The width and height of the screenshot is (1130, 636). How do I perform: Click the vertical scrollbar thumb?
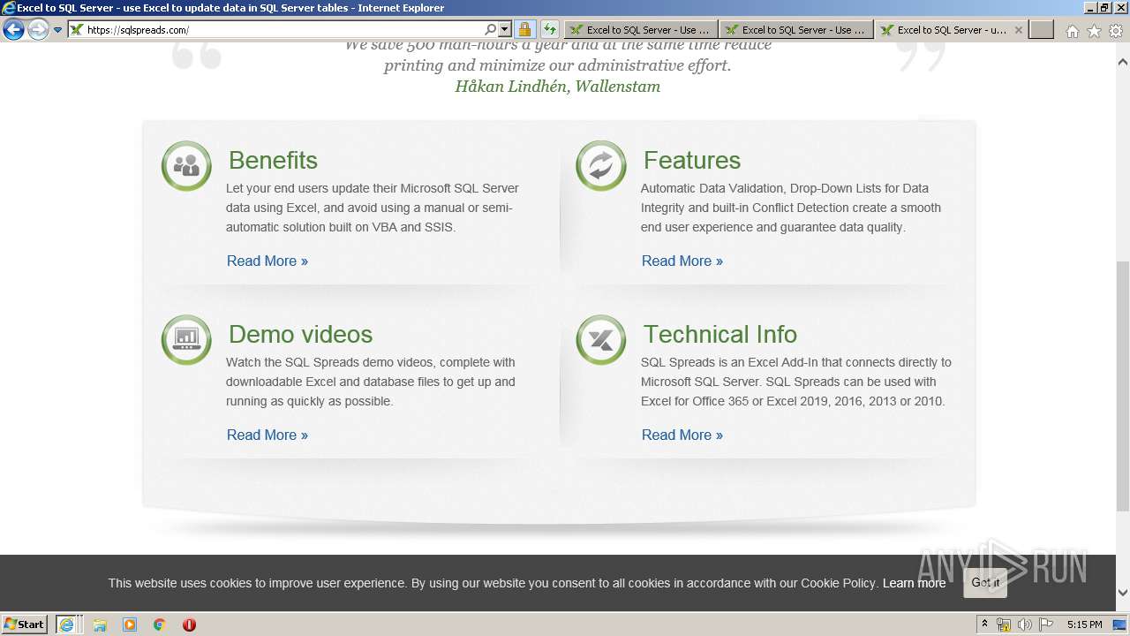[x=1123, y=386]
